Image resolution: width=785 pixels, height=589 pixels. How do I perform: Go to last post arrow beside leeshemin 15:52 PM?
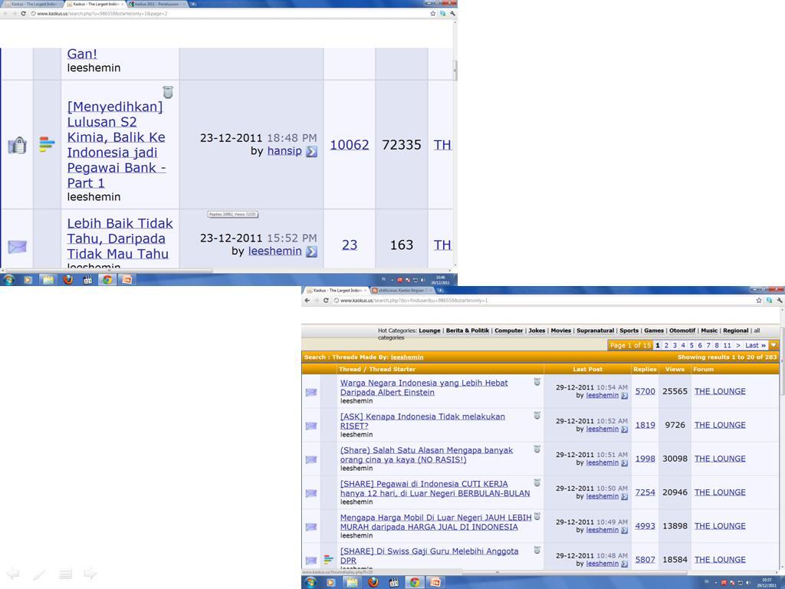(x=311, y=252)
